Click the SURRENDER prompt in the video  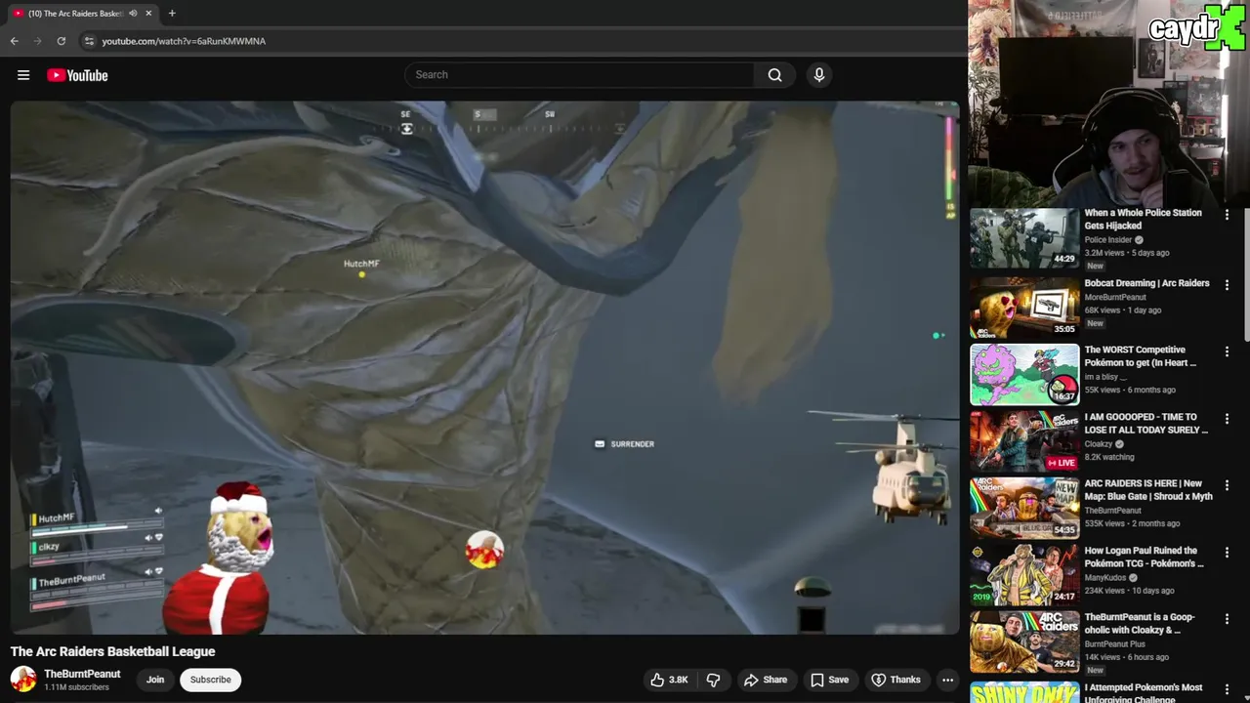click(x=625, y=444)
